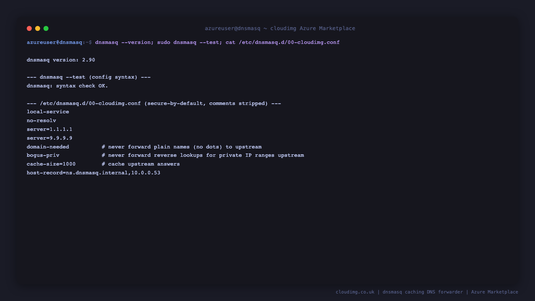
Task: Click the '# cache upstream answers' comment
Action: 141,164
